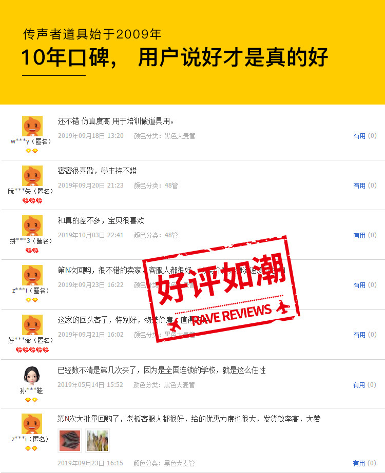Click the avatar of reviewer 拼***3
The image size is (385, 473).
click(x=32, y=225)
